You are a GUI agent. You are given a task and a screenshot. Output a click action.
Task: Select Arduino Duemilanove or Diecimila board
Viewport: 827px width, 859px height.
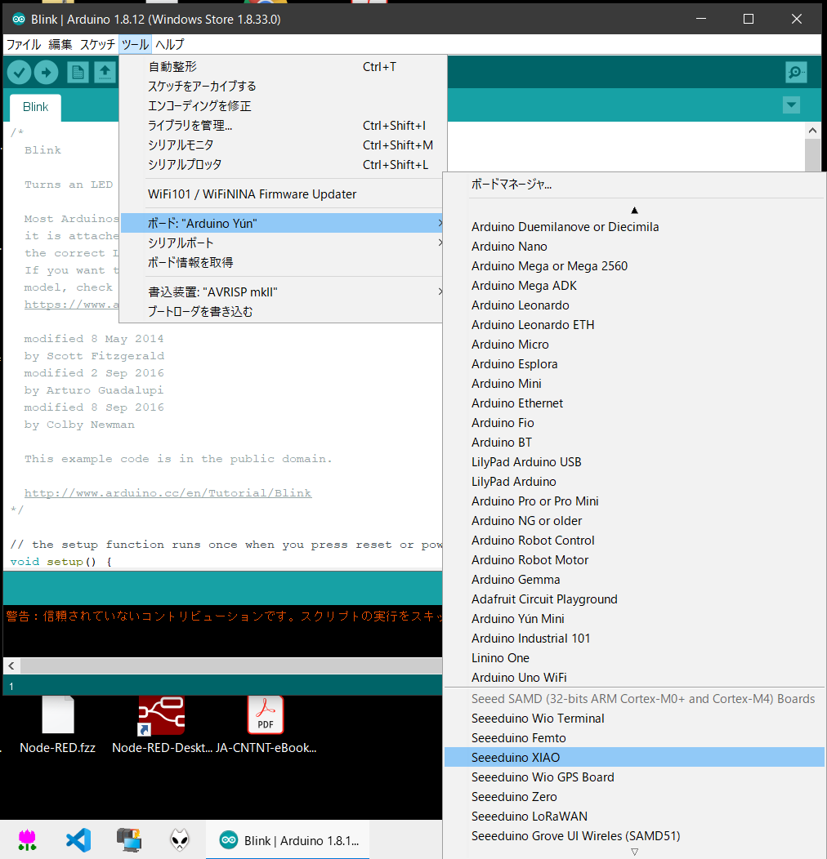(x=634, y=227)
